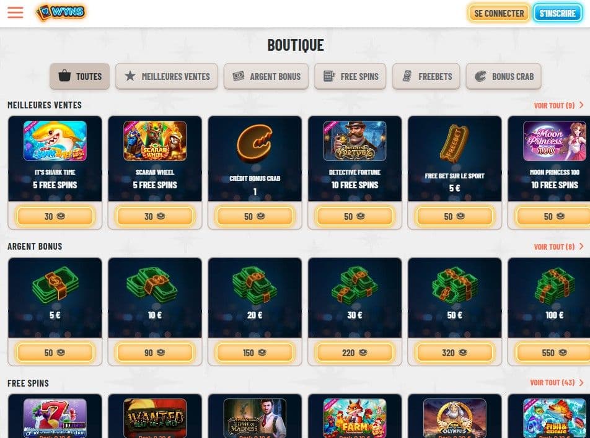Expand Voir Tout (43) for Free Spins
This screenshot has height=438, width=590.
tap(557, 383)
